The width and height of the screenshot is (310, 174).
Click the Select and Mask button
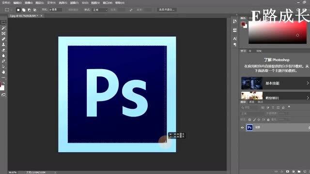[167, 10]
